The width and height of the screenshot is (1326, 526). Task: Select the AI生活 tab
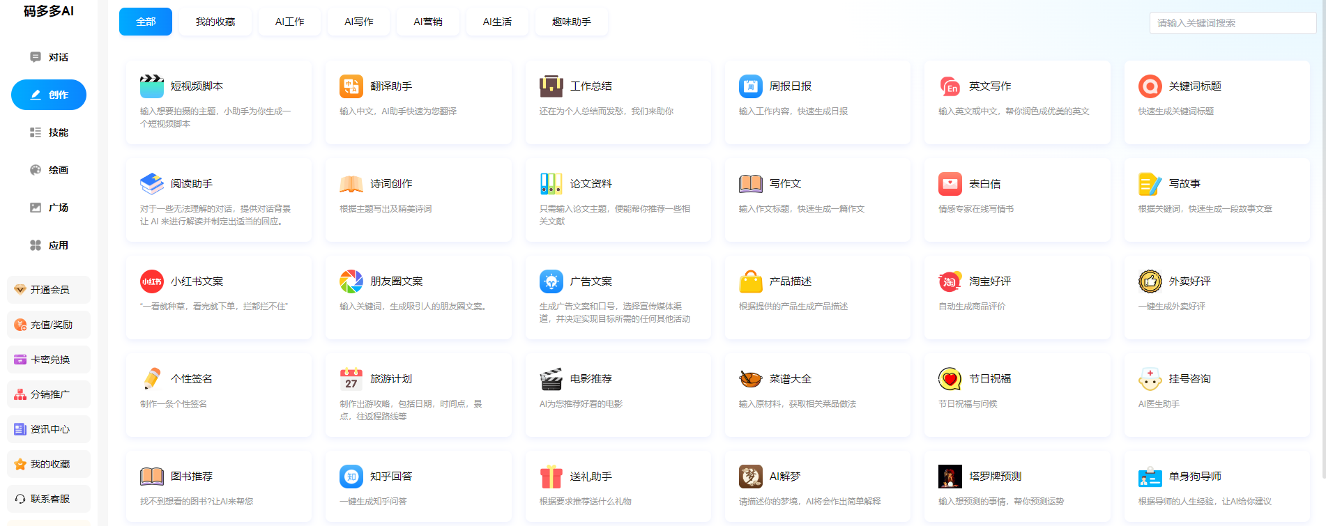[x=497, y=22]
